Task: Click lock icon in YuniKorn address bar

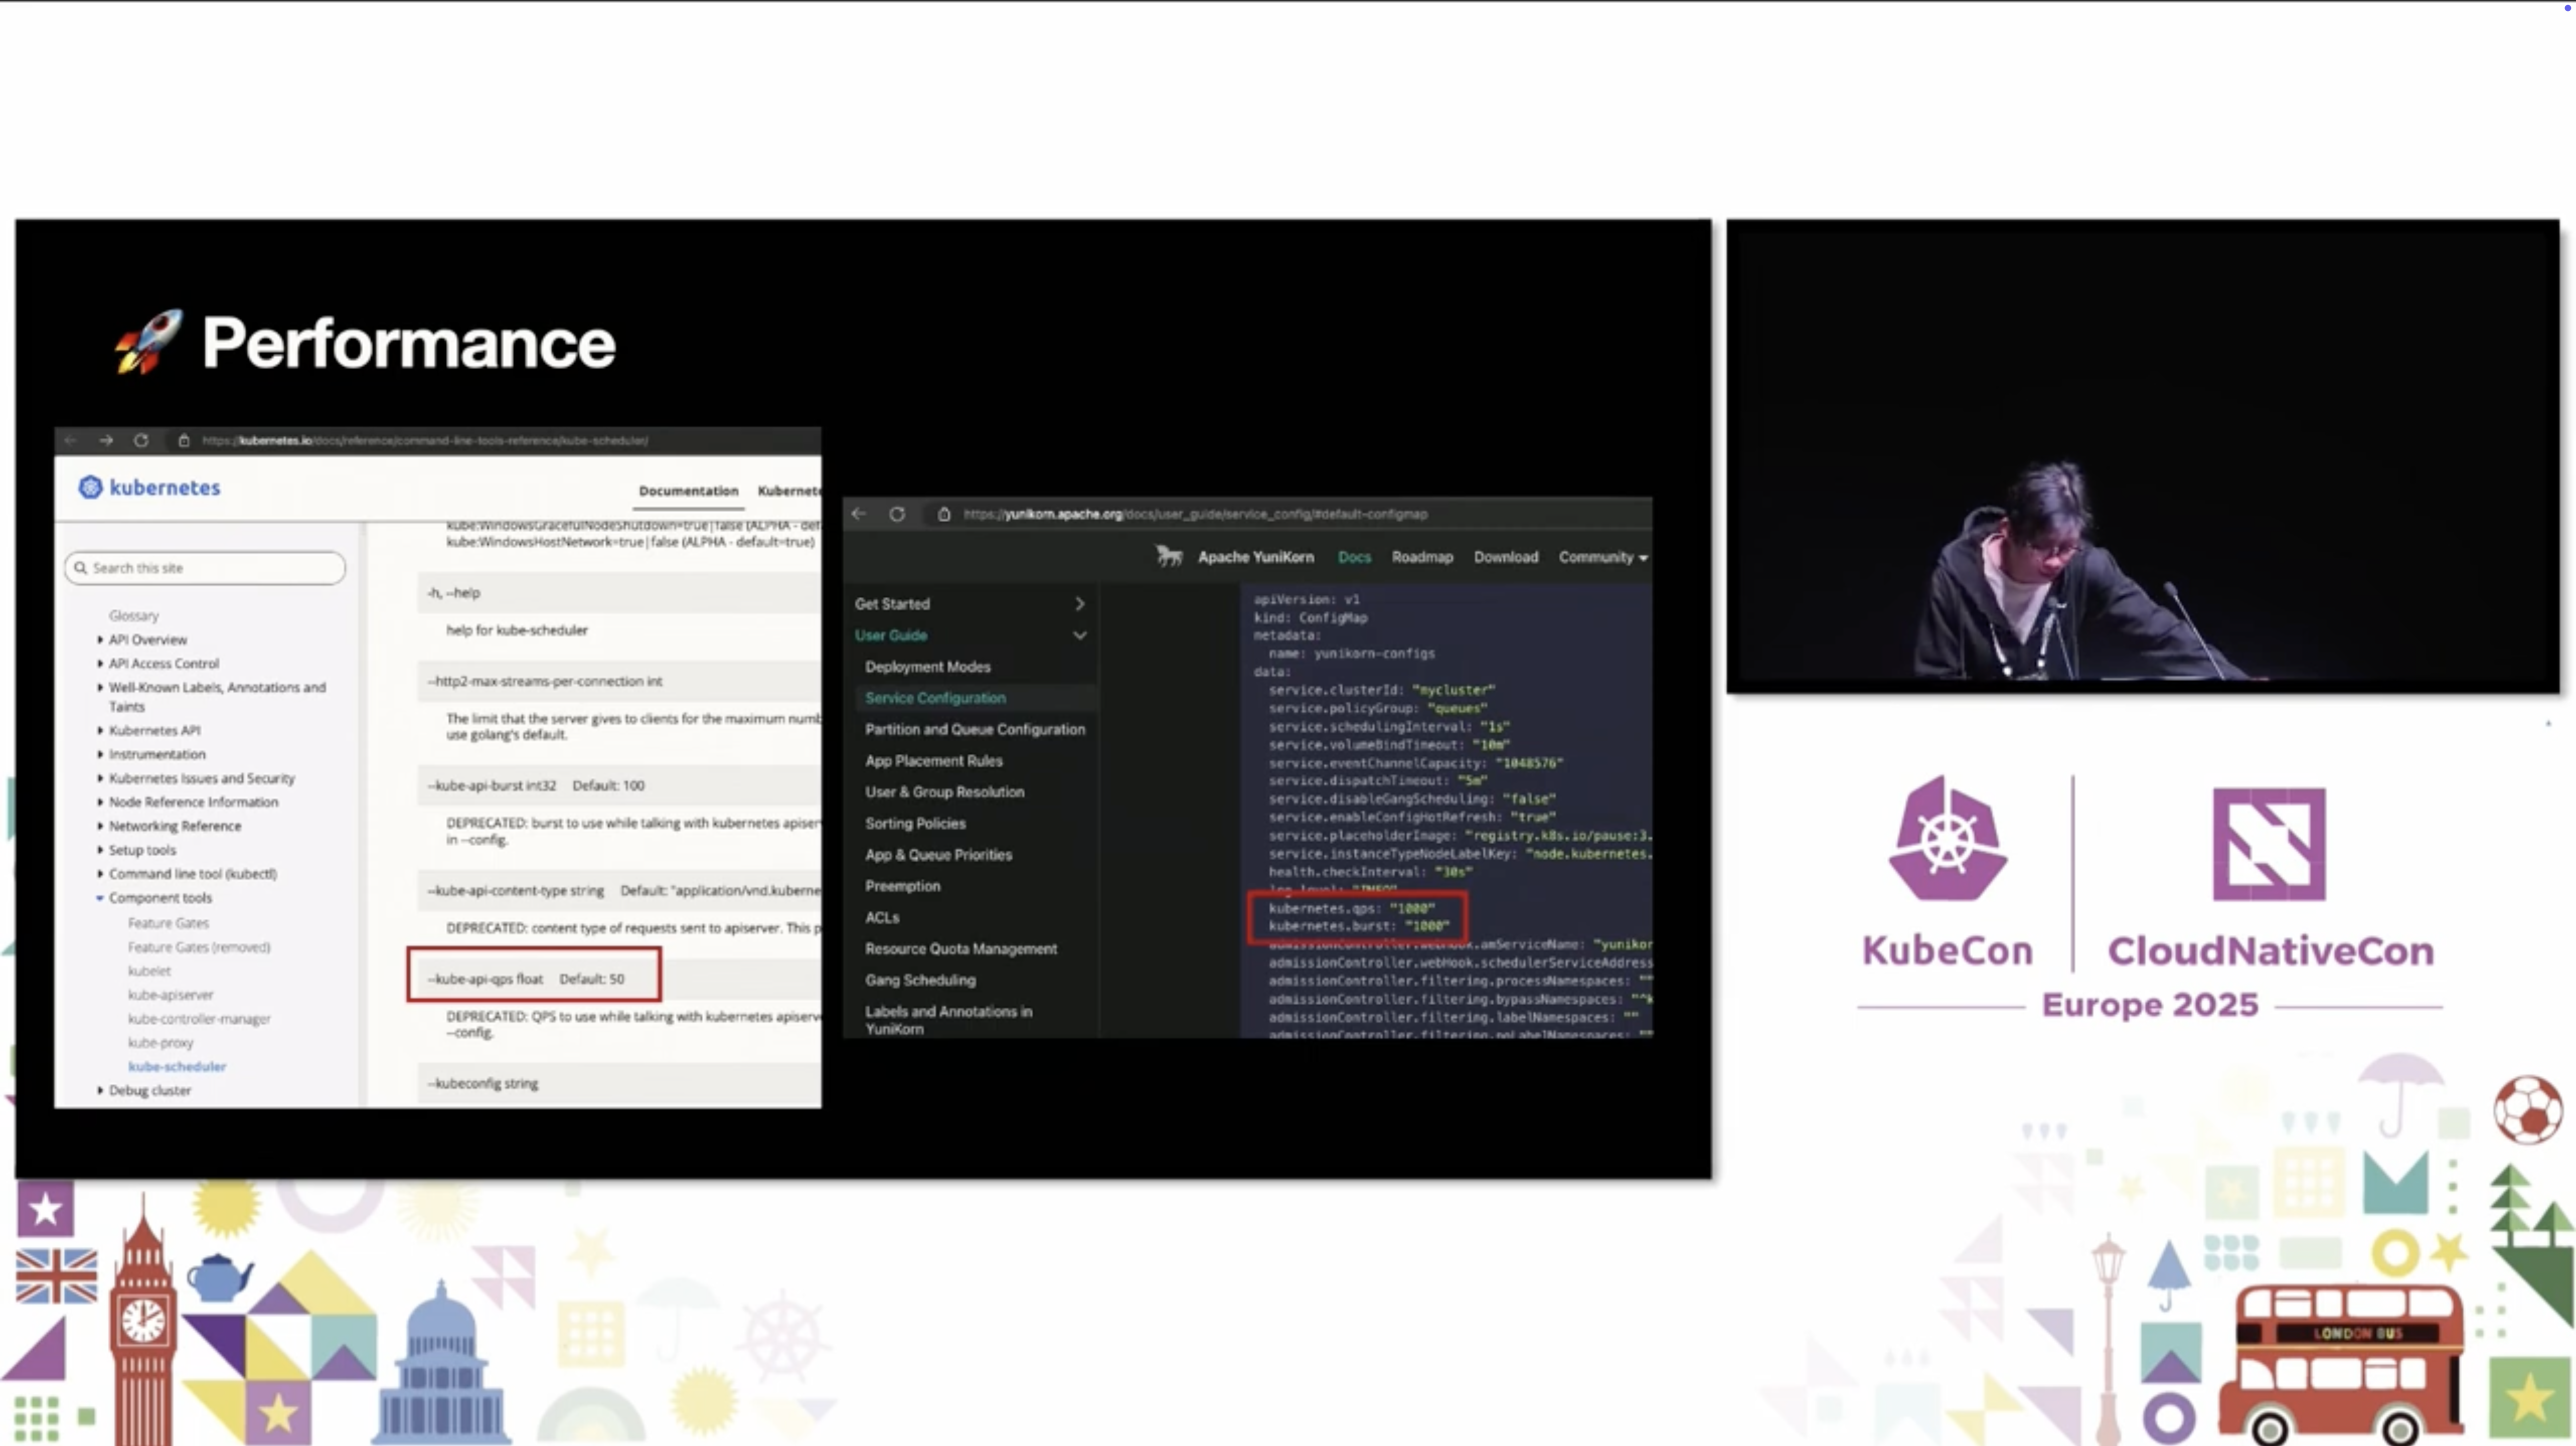Action: tap(943, 514)
